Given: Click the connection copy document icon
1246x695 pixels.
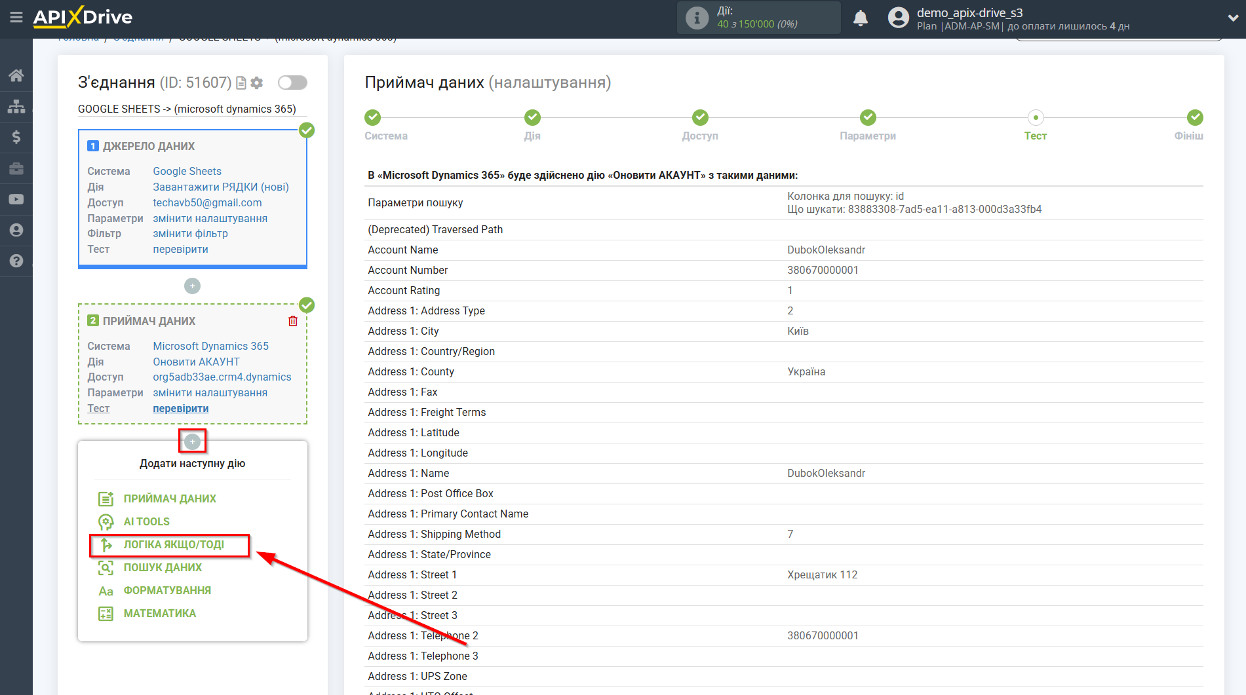Looking at the screenshot, I should pyautogui.click(x=241, y=83).
